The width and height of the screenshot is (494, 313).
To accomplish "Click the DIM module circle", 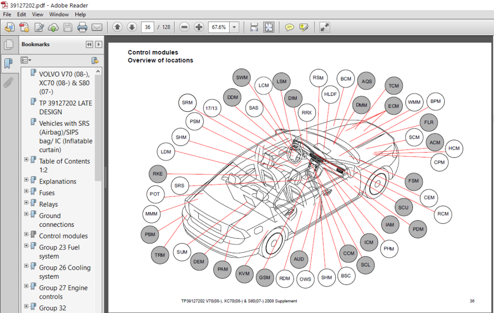I will pos(293,98).
